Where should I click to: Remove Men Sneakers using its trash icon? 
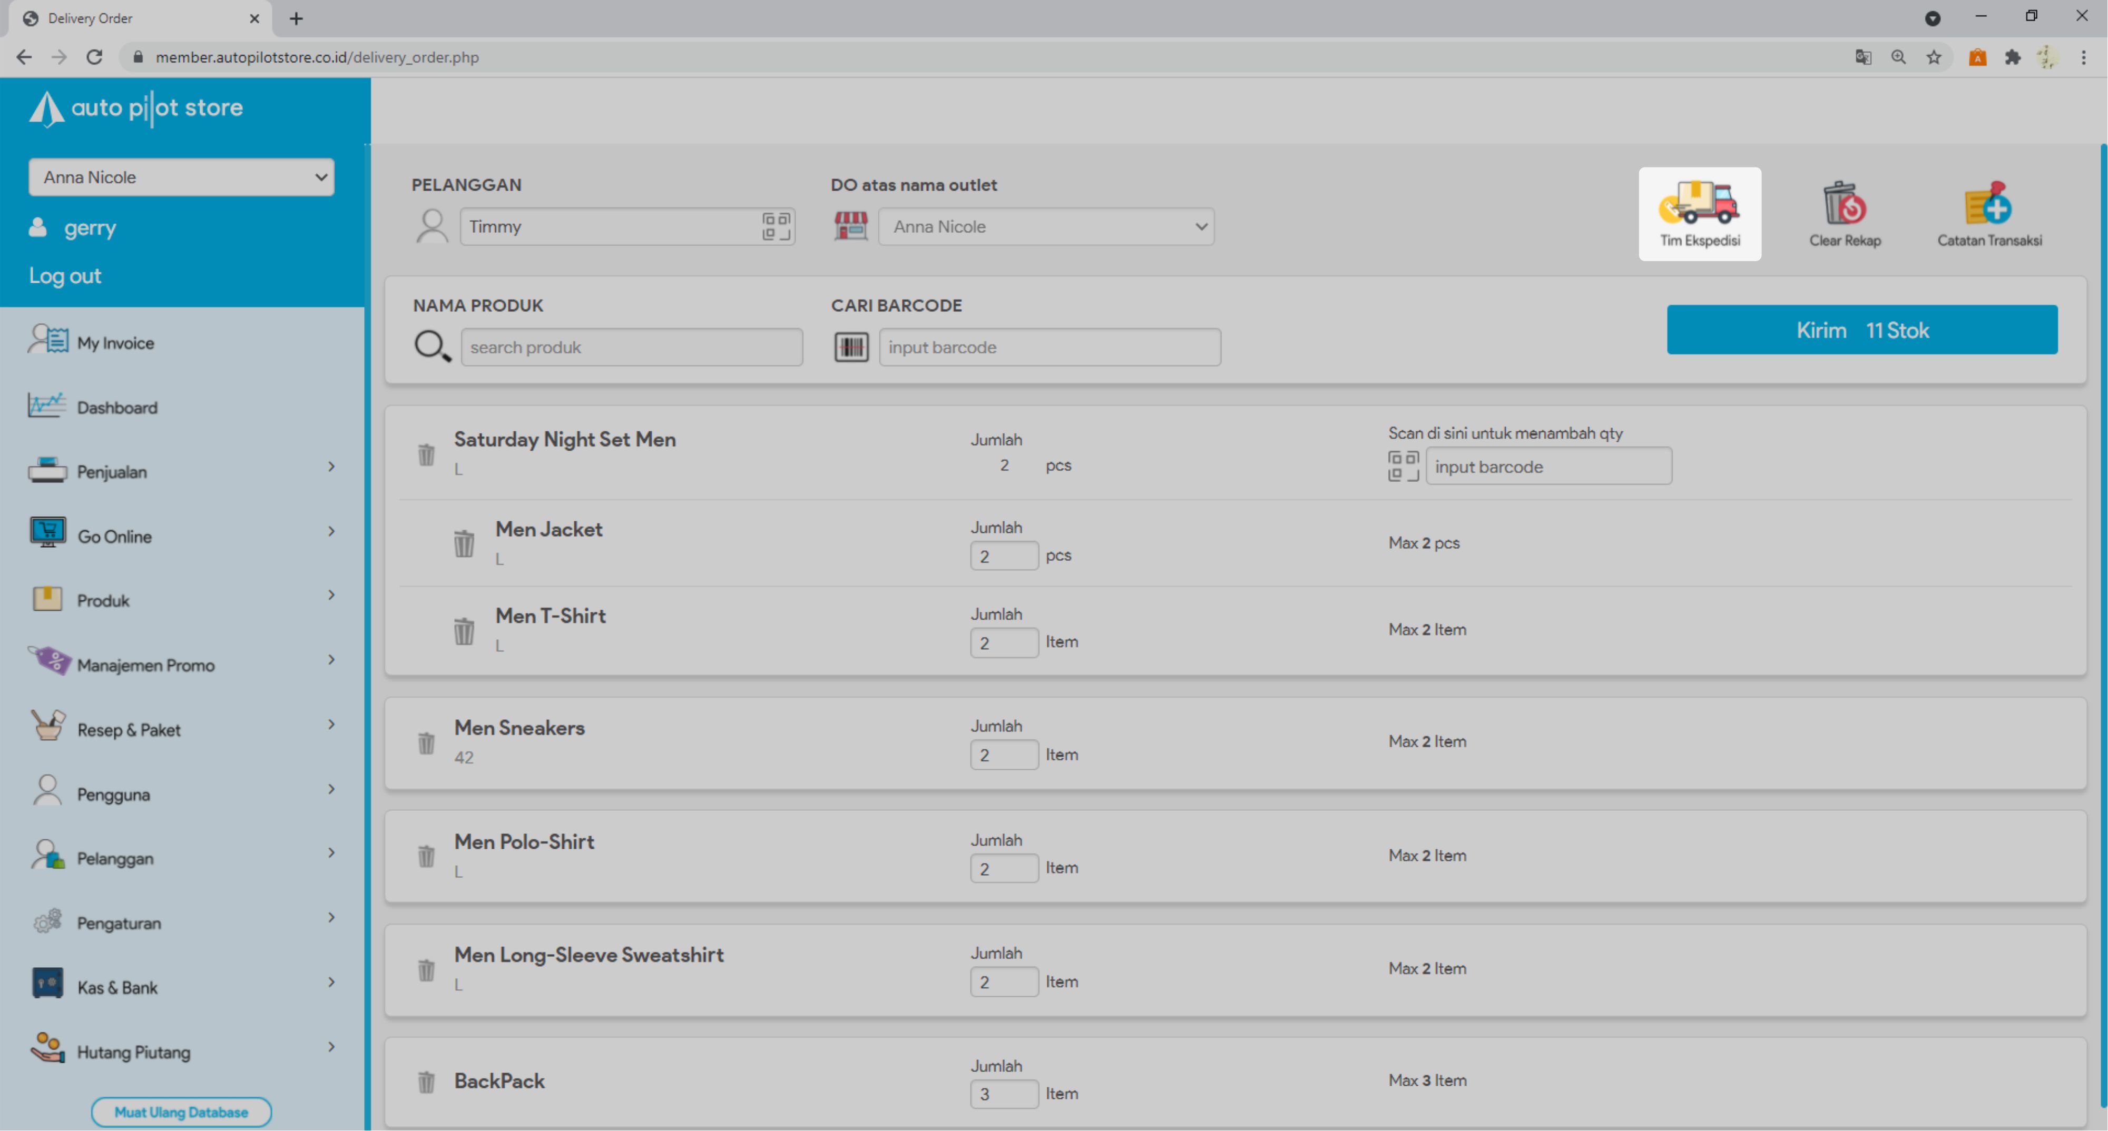pos(426,742)
